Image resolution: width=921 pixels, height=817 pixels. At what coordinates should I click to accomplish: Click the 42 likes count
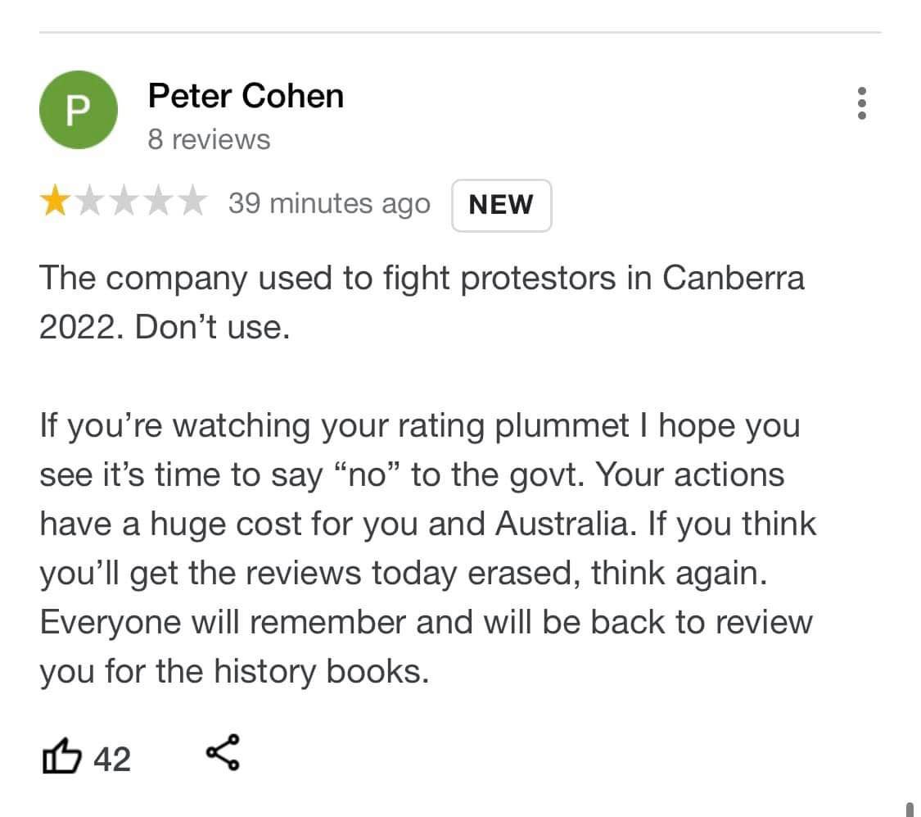(x=111, y=759)
